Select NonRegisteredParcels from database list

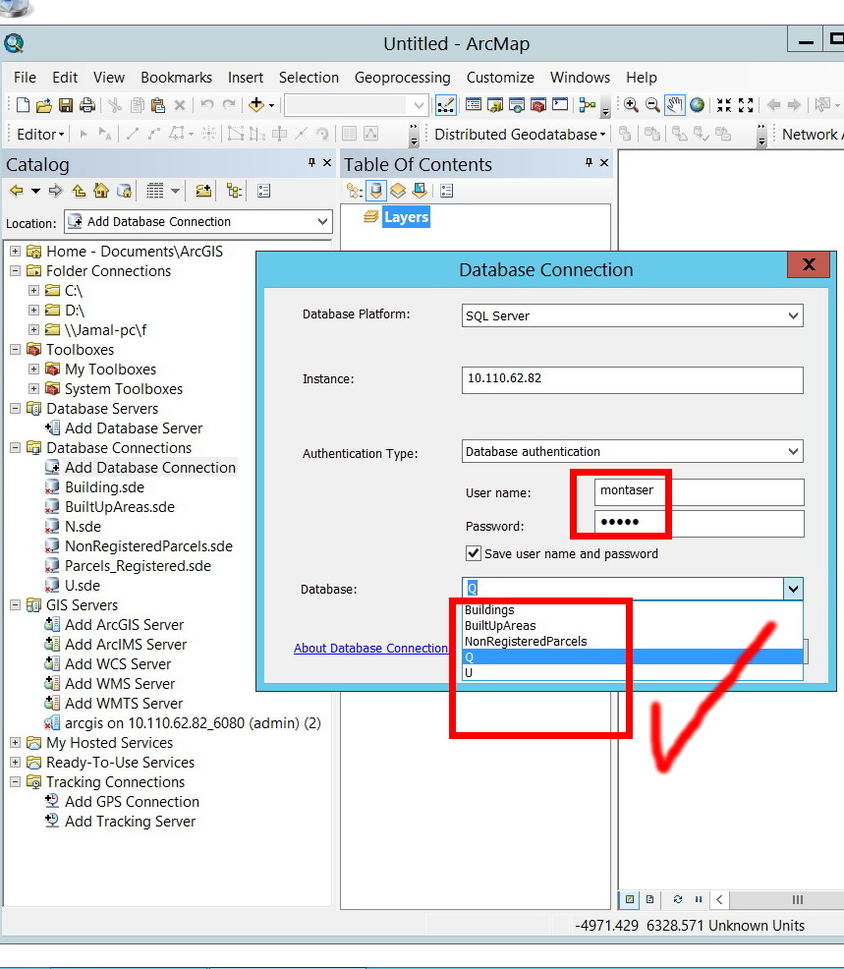pos(633,641)
